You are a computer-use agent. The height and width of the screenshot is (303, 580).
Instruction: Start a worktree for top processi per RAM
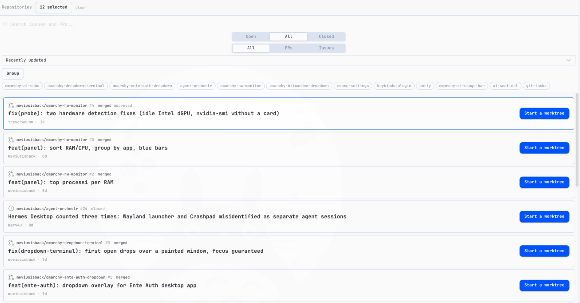point(544,182)
